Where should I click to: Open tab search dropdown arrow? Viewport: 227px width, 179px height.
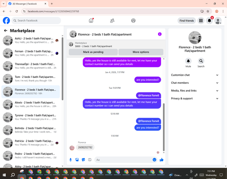[x=4, y=4]
